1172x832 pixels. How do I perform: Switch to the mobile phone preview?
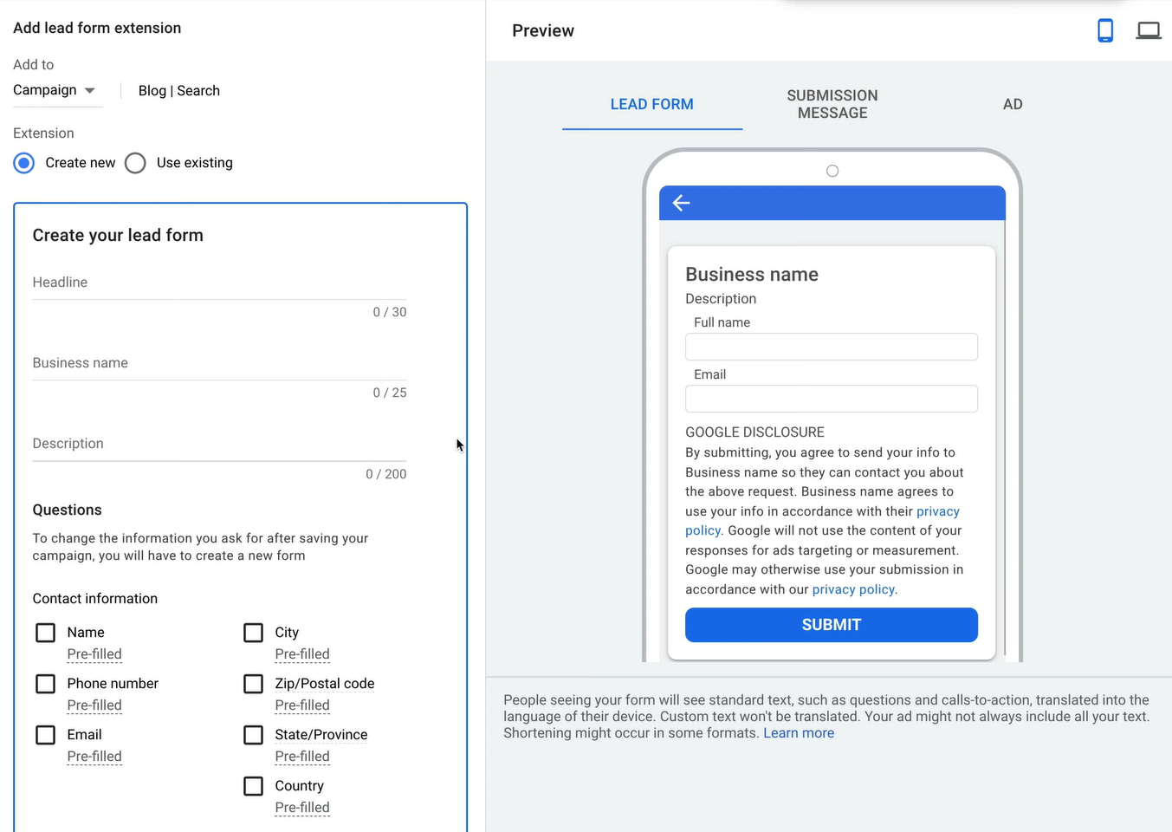pos(1105,29)
